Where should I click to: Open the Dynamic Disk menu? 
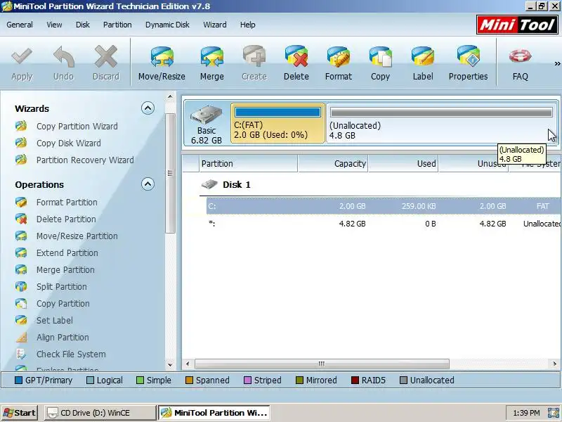[x=167, y=25]
